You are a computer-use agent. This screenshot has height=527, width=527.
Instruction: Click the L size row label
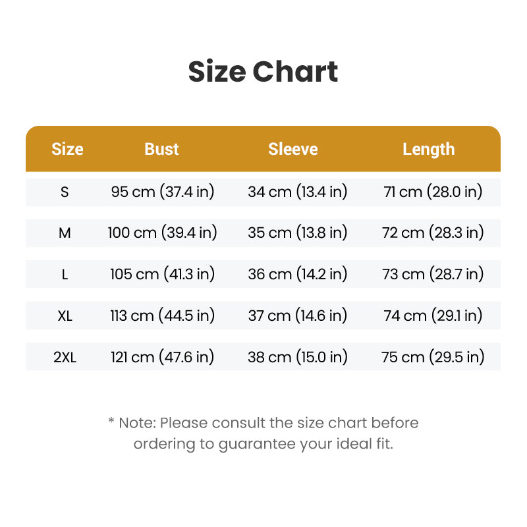click(65, 274)
